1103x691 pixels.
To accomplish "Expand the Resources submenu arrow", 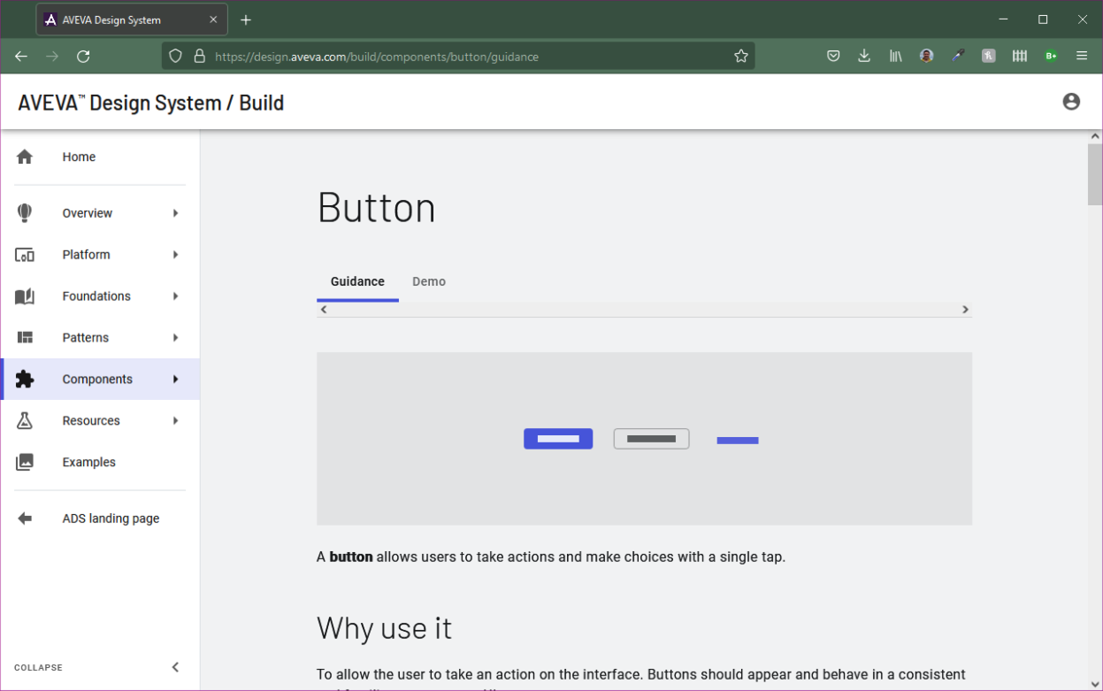I will [x=175, y=421].
